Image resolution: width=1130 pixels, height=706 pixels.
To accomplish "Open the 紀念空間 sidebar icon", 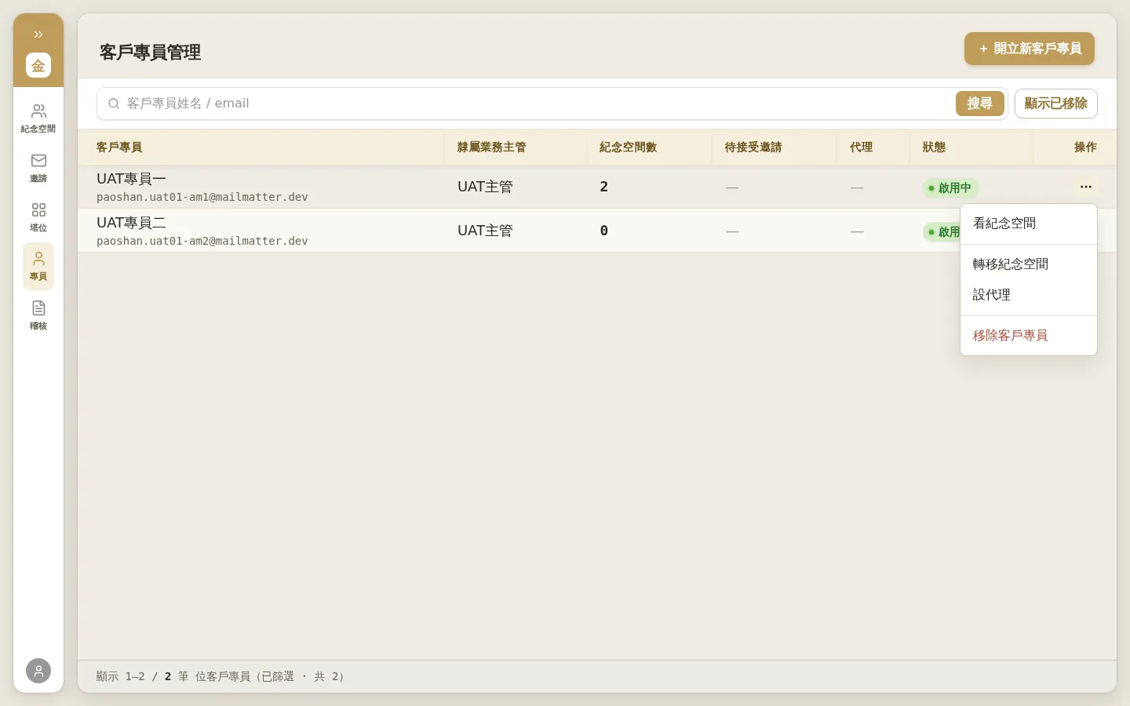I will [x=38, y=118].
